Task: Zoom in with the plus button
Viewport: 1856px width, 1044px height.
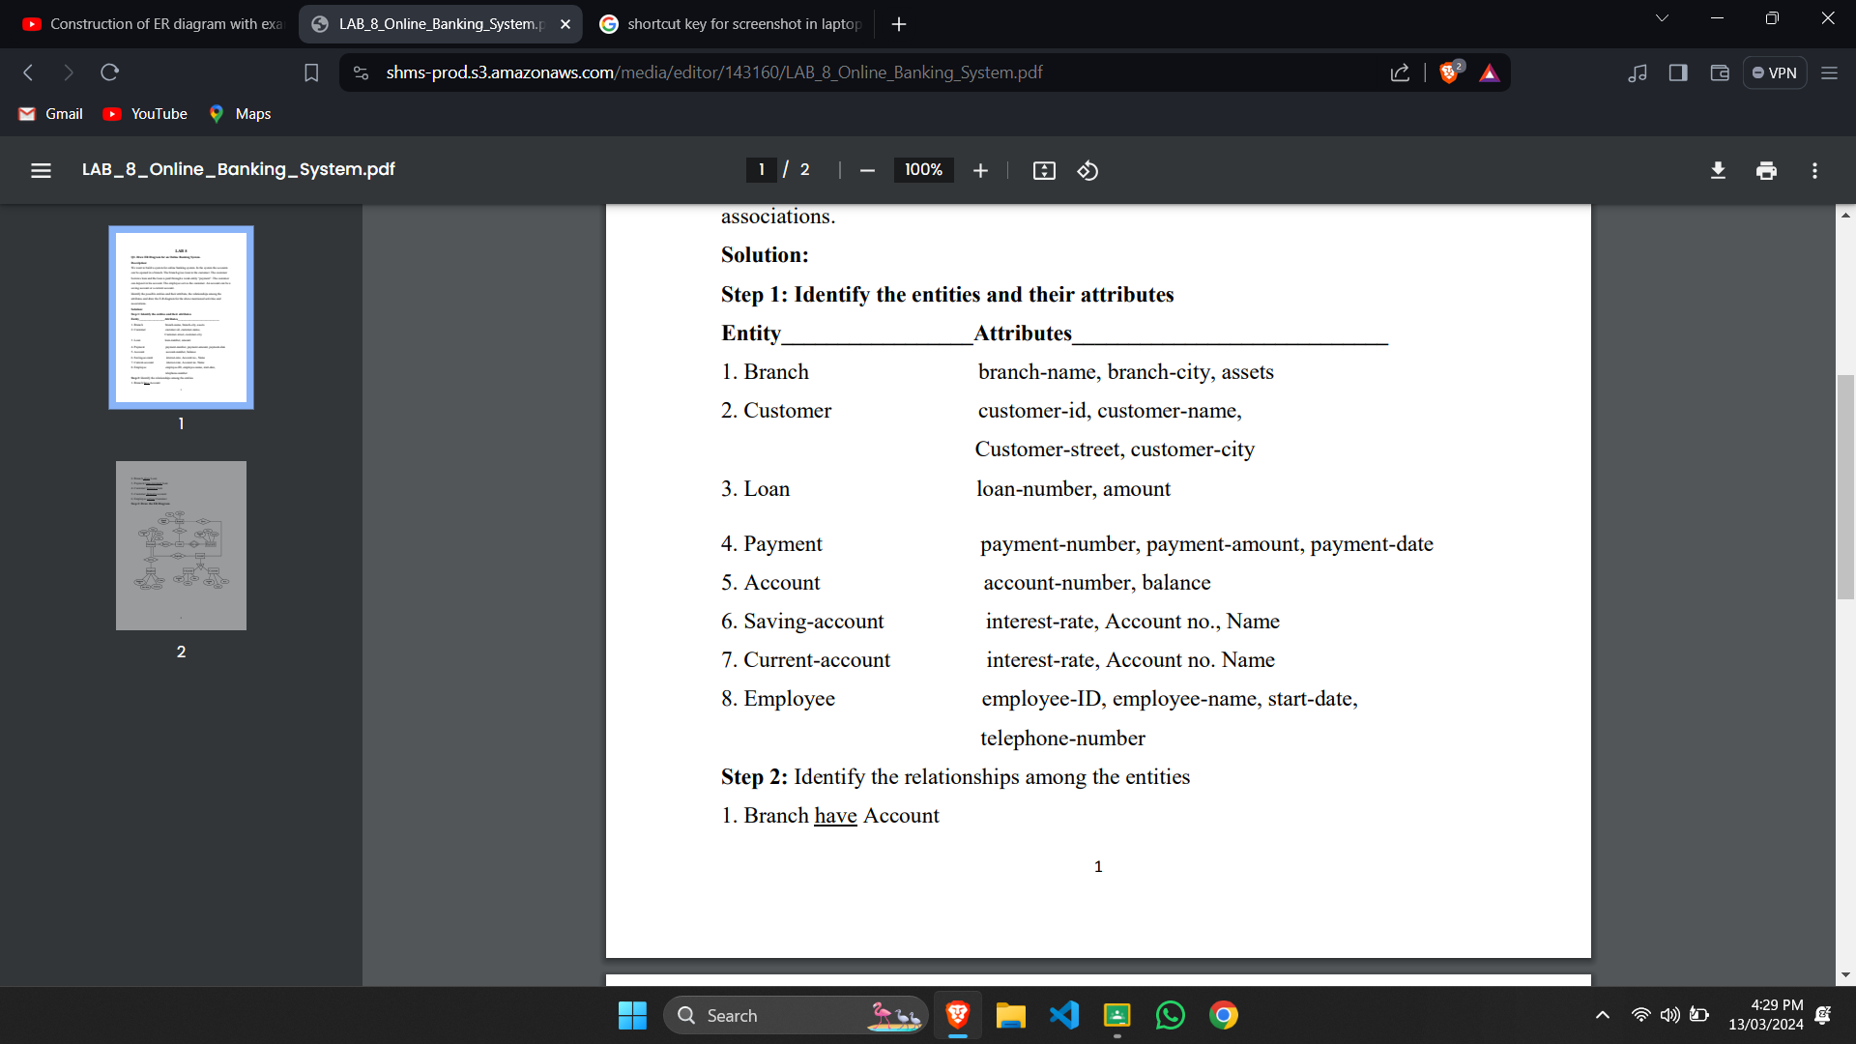Action: [980, 170]
